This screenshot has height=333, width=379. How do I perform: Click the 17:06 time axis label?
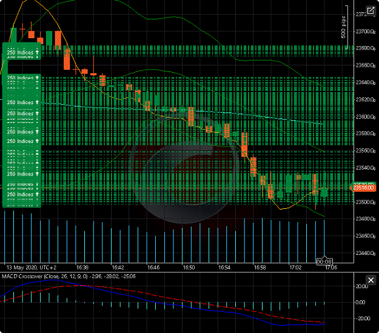331,268
